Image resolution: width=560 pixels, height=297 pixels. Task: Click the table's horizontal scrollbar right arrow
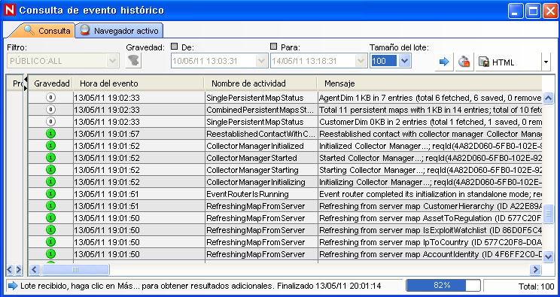click(x=535, y=269)
